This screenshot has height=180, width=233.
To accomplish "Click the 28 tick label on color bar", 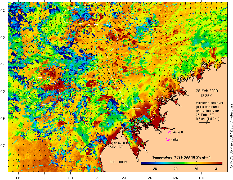I will tap(155, 169).
